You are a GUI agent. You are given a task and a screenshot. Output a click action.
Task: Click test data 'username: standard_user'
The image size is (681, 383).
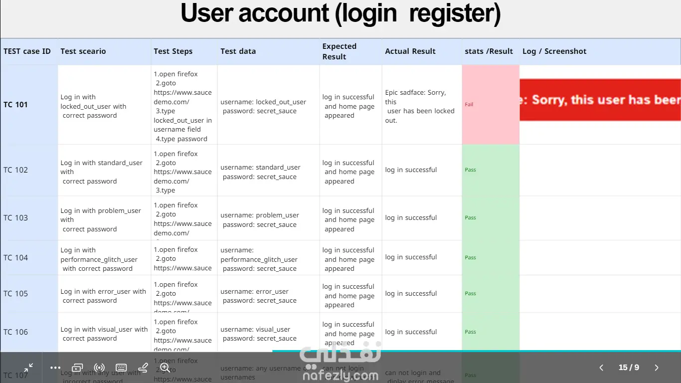260,168
